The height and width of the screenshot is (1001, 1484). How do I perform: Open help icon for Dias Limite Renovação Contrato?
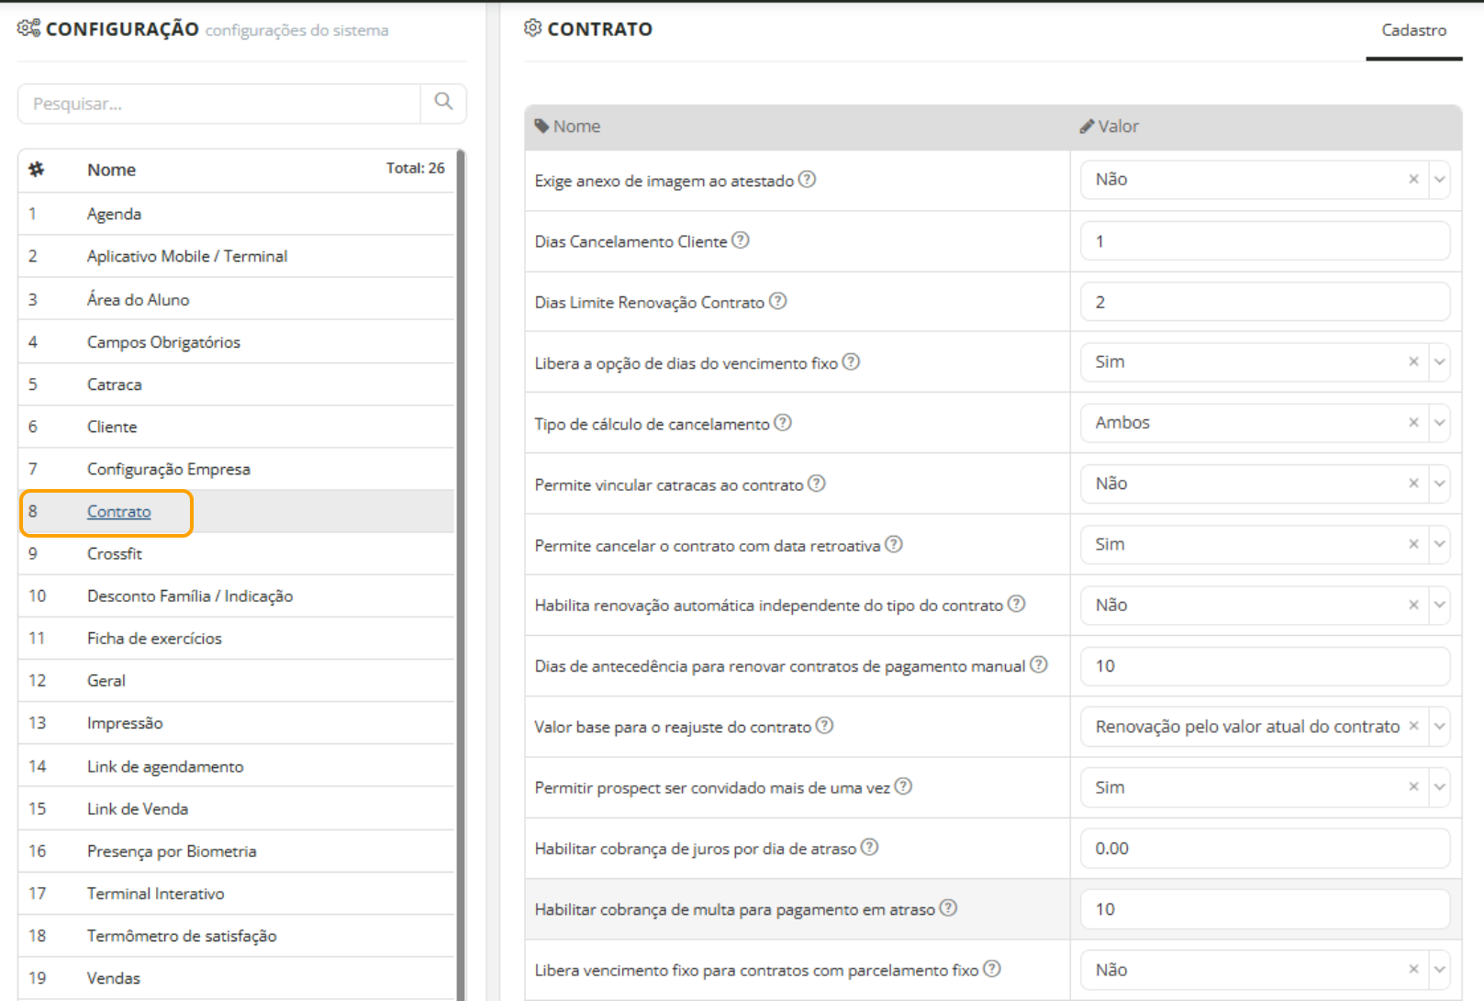tap(778, 301)
